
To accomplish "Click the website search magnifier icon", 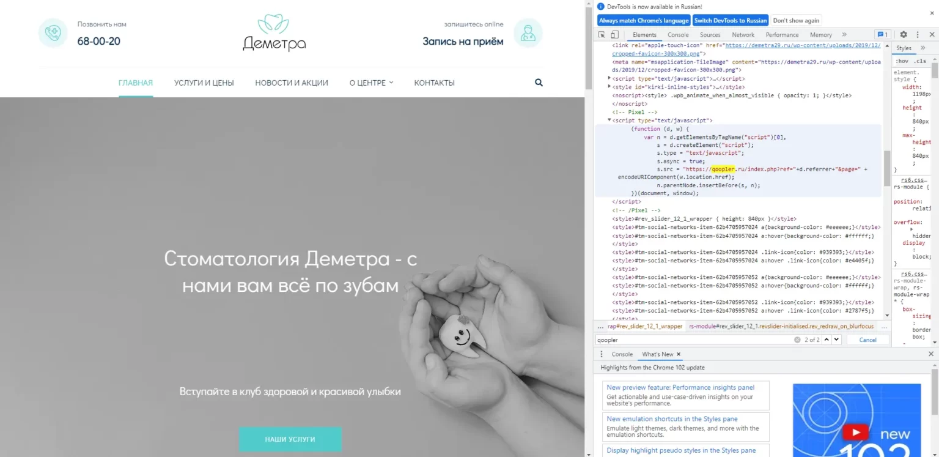I will (539, 83).
